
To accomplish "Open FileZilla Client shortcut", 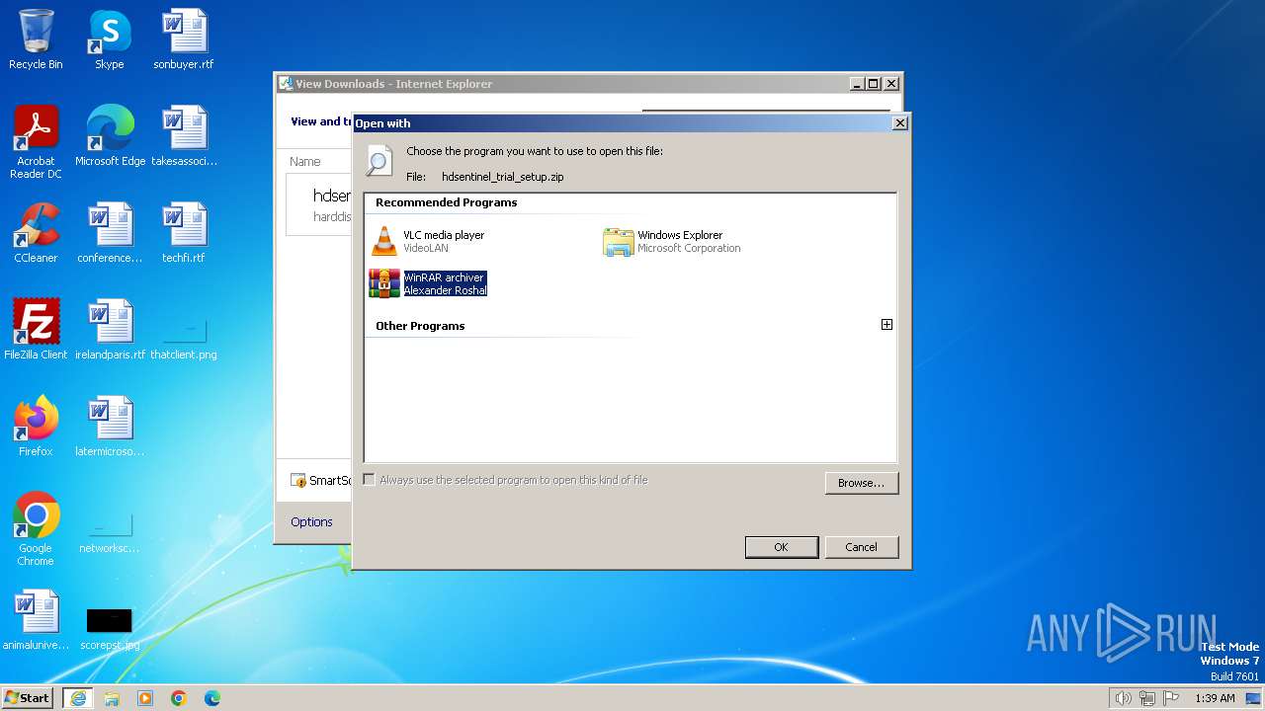I will 36,330.
